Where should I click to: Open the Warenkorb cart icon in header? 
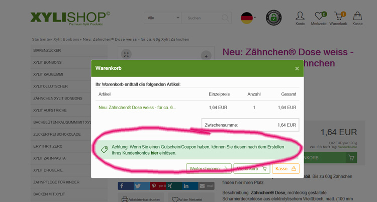pyautogui.click(x=338, y=19)
